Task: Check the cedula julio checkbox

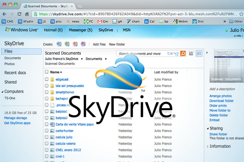Action: 47,137
